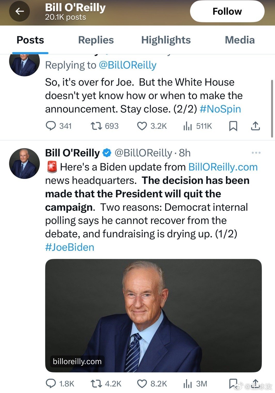Open replies on the Biden update tweet
The height and width of the screenshot is (393, 275).
pyautogui.click(x=51, y=383)
